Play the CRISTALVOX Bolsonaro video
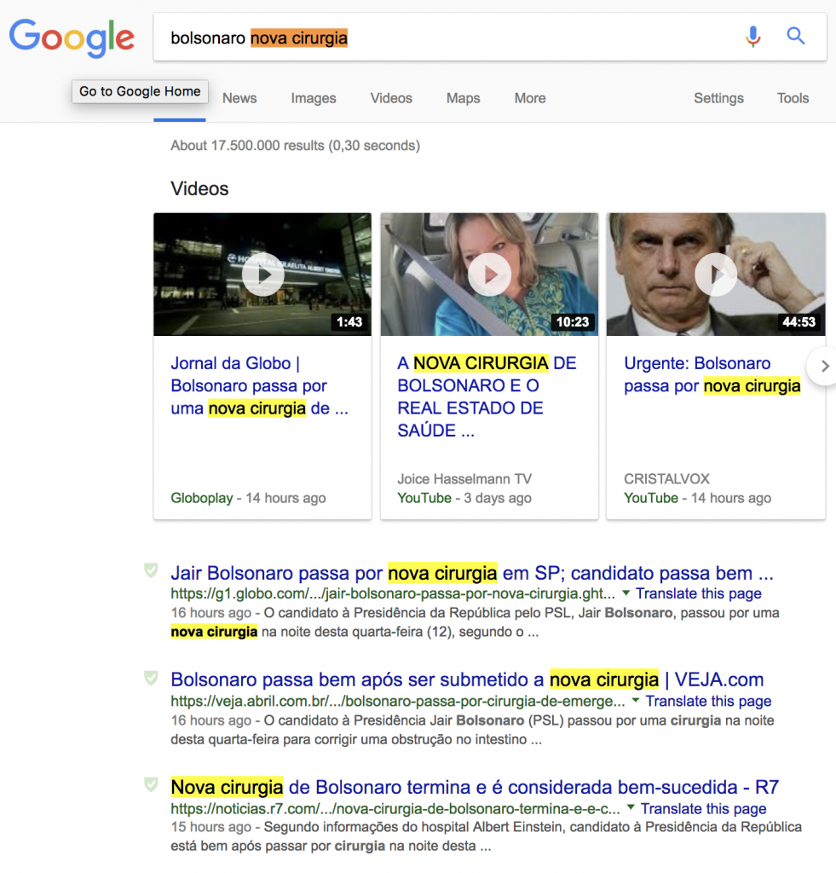Screen dimensions: 836x873 [x=716, y=275]
